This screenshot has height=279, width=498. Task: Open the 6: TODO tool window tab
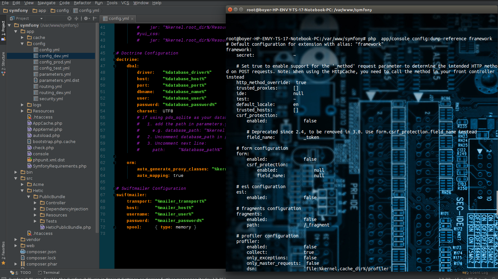[x=21, y=273]
